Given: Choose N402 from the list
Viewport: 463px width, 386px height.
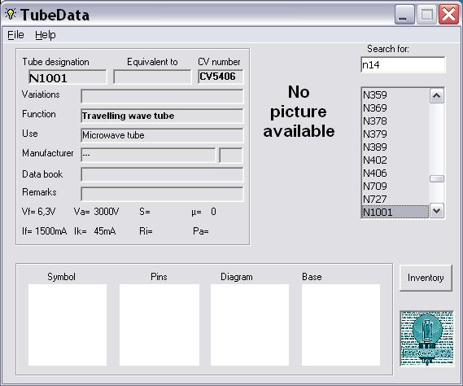Looking at the screenshot, I should pyautogui.click(x=395, y=160).
